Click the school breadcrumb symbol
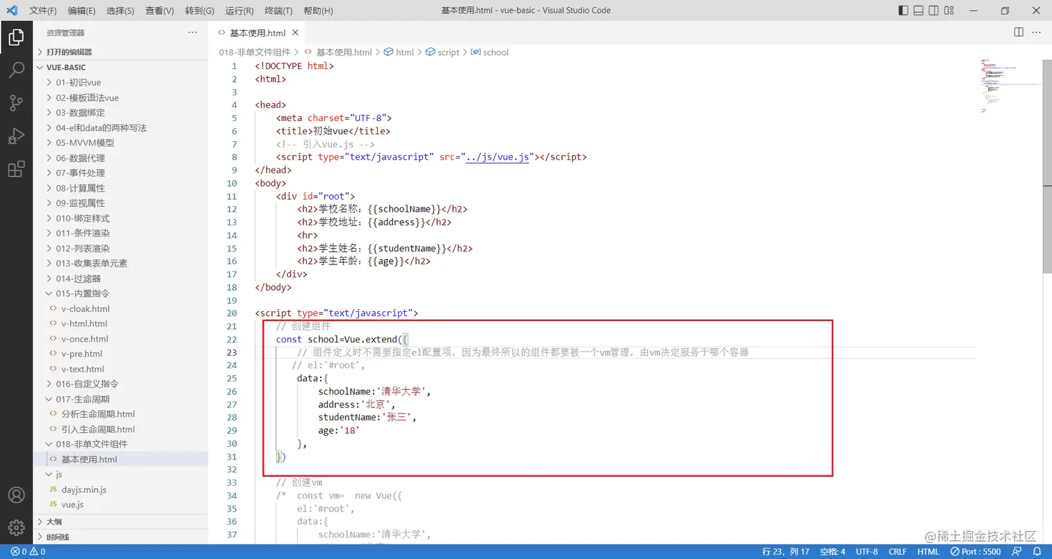The height and width of the screenshot is (559, 1052). [490, 52]
